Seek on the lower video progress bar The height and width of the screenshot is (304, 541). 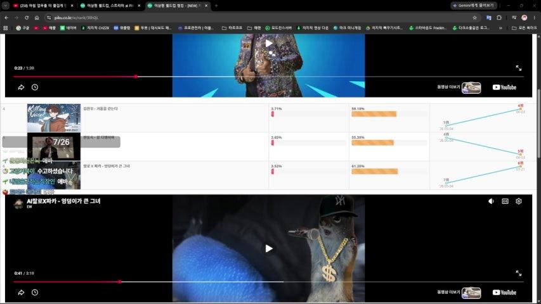tap(268, 282)
